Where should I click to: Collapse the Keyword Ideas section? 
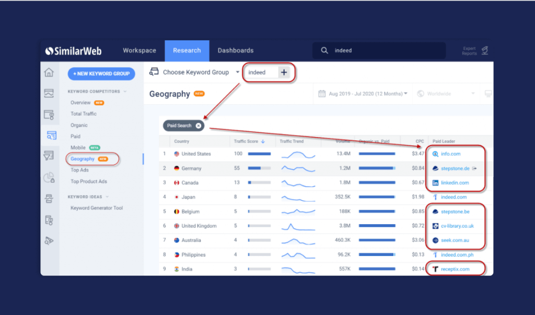click(x=107, y=197)
